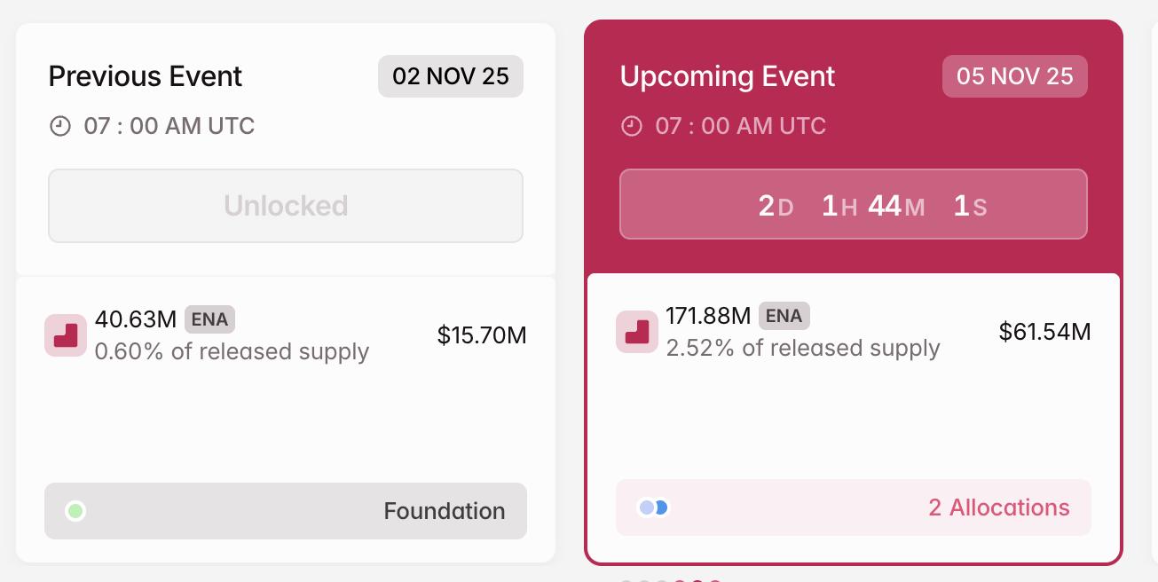The image size is (1158, 582).
Task: Click the ENA token icon on Previous Event card
Action: point(66,335)
